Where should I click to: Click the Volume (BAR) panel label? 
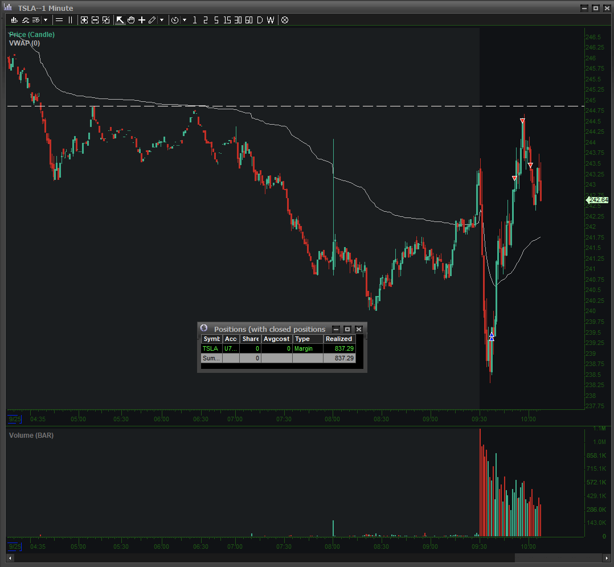(31, 435)
